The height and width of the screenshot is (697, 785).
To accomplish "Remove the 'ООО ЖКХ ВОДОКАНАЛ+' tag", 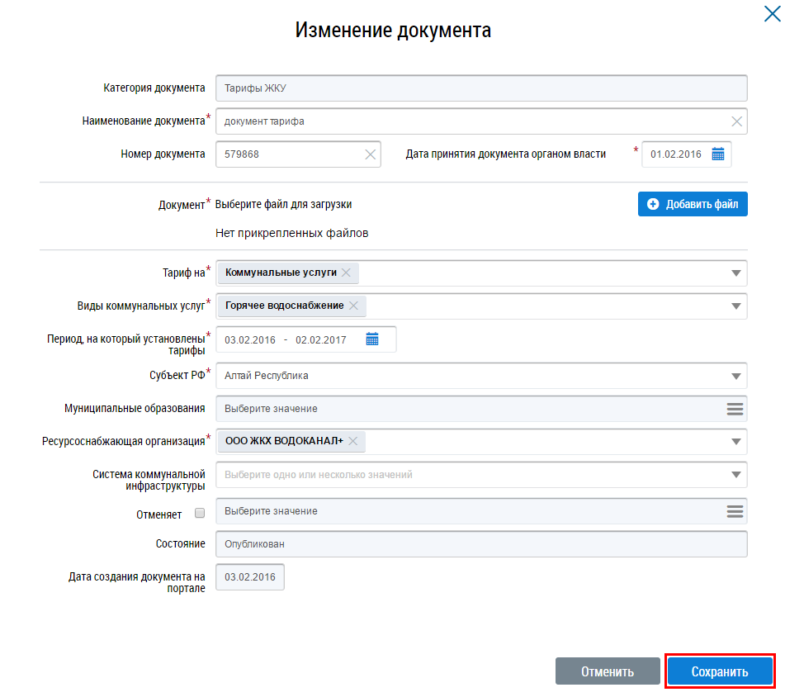I will [x=352, y=441].
